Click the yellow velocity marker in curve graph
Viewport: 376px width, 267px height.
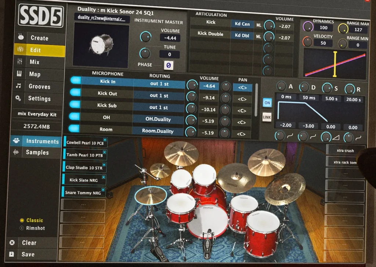335,64
